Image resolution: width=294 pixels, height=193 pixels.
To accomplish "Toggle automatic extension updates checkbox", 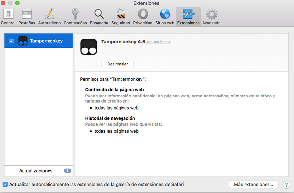I will 5,184.
